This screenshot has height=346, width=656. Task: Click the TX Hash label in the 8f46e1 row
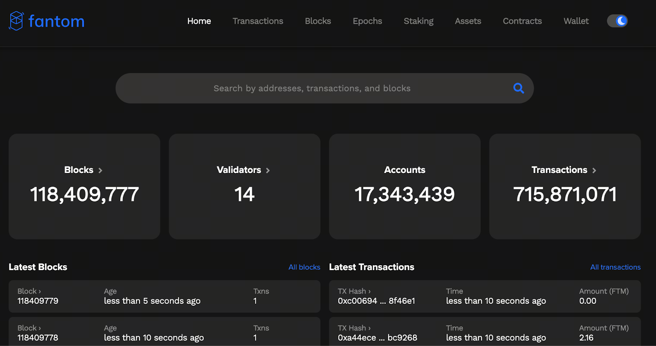click(354, 291)
